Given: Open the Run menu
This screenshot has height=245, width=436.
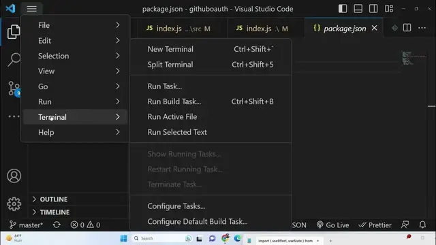Looking at the screenshot, I should (76, 101).
